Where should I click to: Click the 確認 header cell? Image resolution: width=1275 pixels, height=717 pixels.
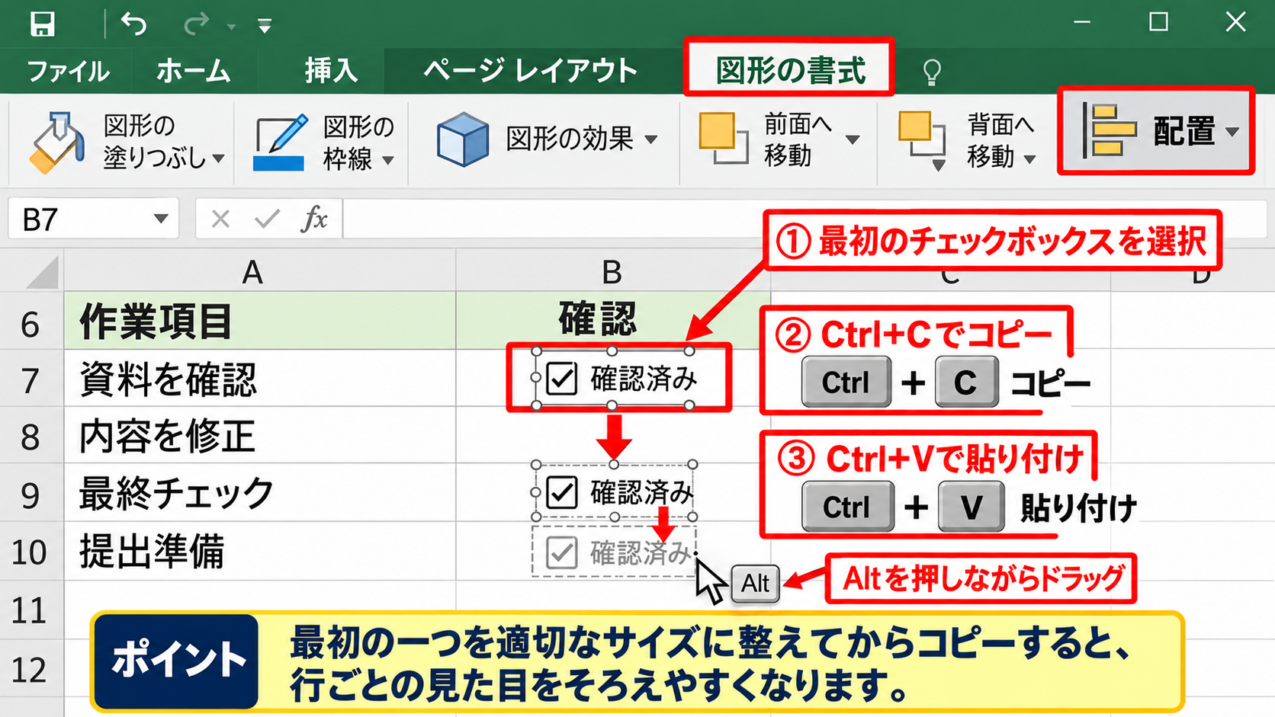613,321
